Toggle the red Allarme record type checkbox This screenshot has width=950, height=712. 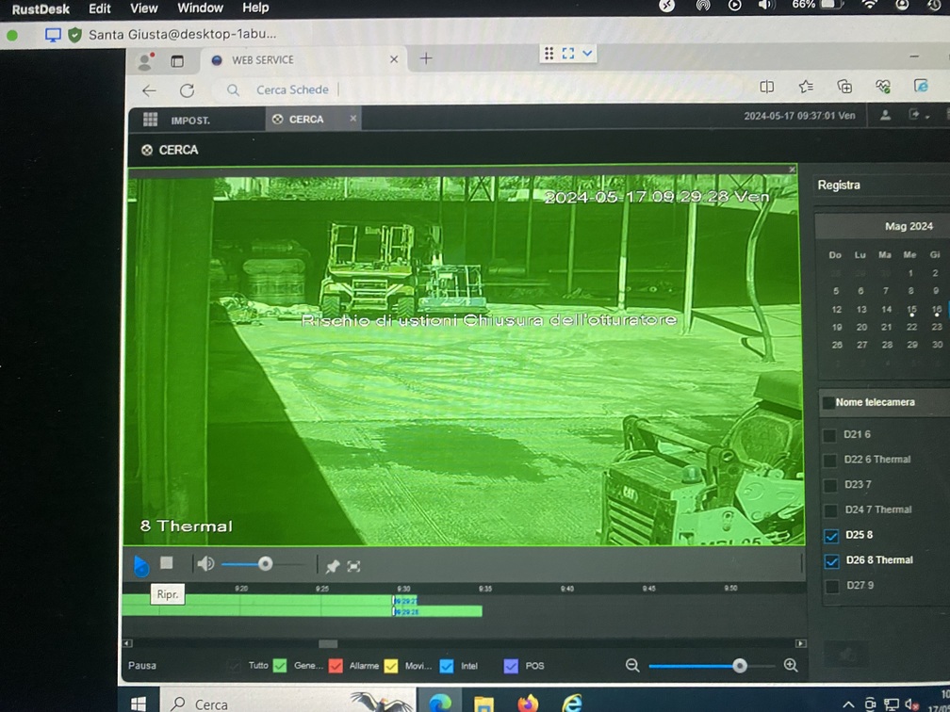click(336, 666)
